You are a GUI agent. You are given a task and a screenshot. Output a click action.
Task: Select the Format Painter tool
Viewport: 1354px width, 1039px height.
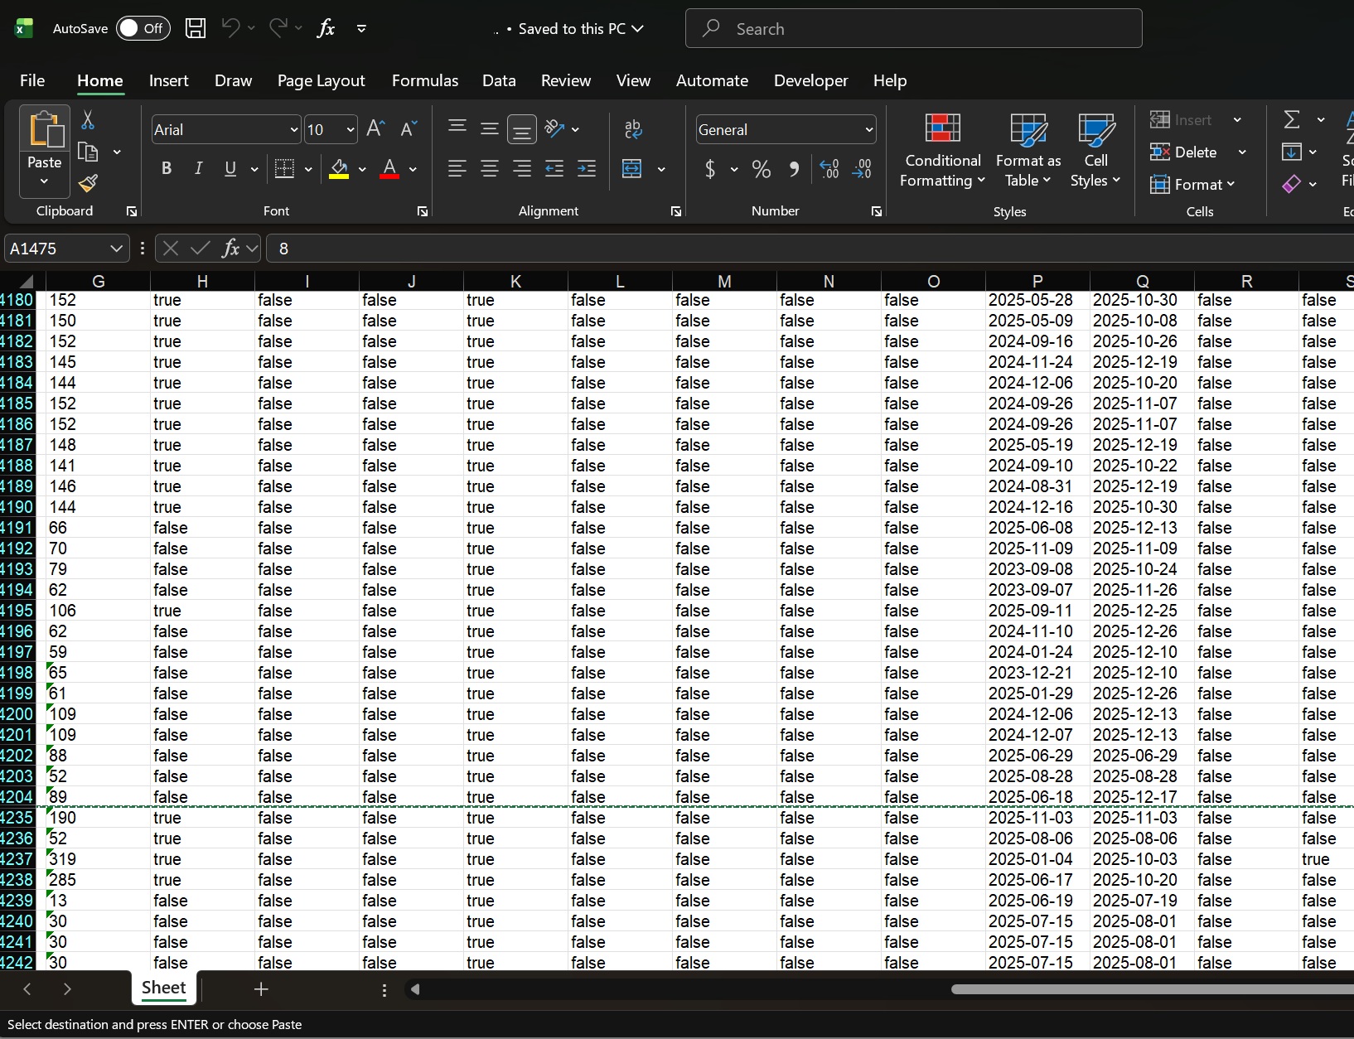coord(87,184)
